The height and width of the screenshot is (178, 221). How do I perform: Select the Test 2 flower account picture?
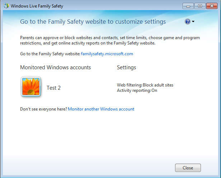31,87
